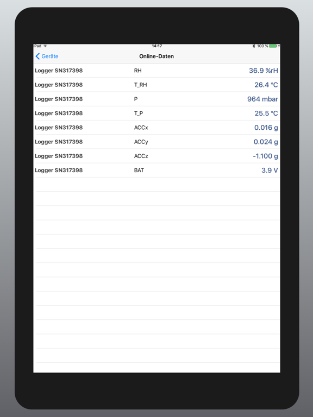Go back to Geräte list
This screenshot has height=417, width=313.
point(47,56)
